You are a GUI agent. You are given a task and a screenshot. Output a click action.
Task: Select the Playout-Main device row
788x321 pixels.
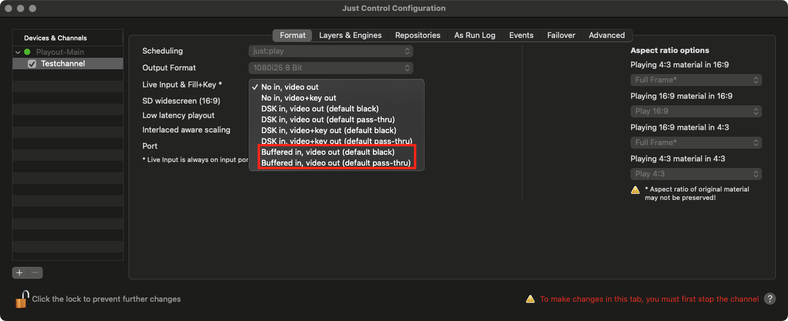coord(68,52)
